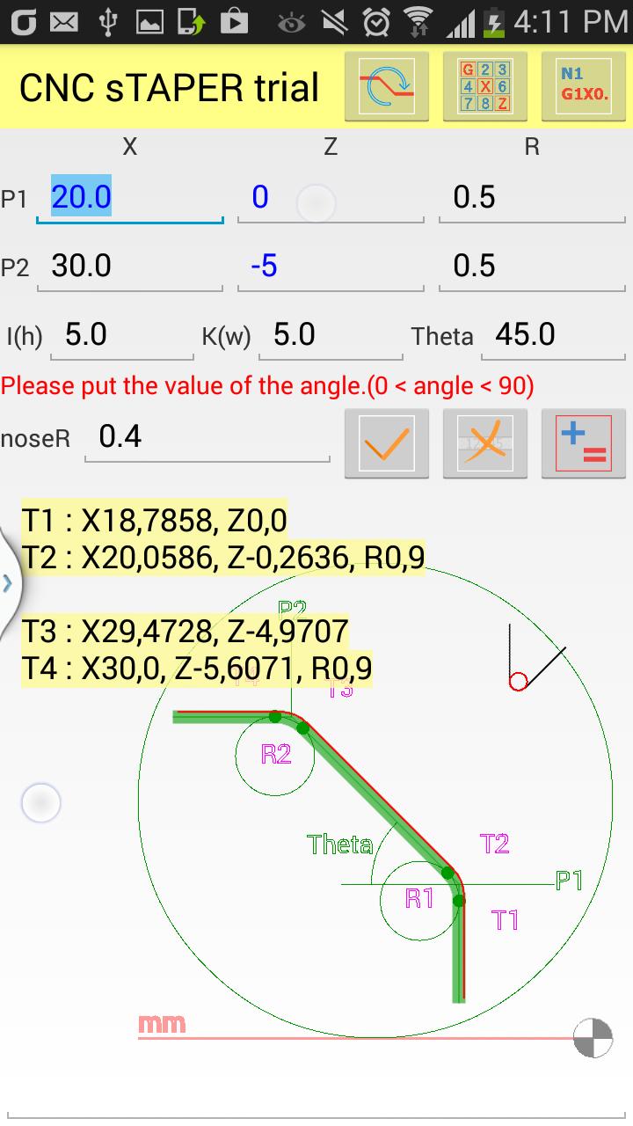
Task: Edit the P1 R value field
Action: click(532, 197)
